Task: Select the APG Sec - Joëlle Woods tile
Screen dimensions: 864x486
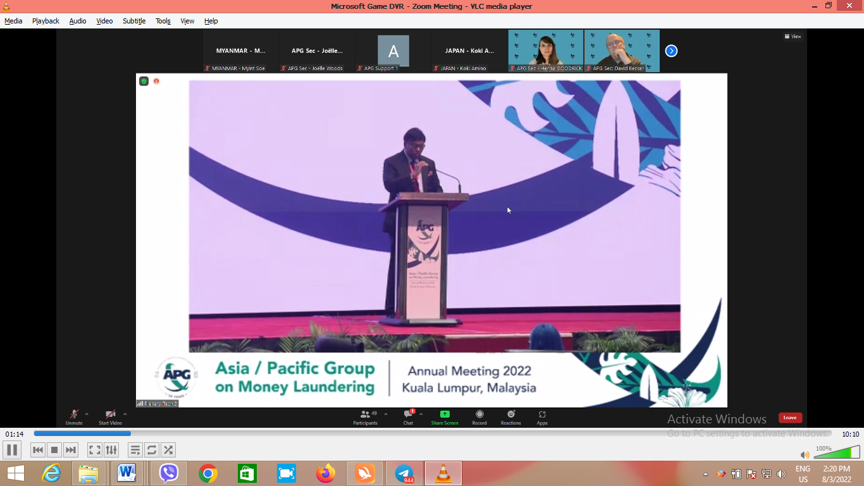Action: (x=317, y=51)
